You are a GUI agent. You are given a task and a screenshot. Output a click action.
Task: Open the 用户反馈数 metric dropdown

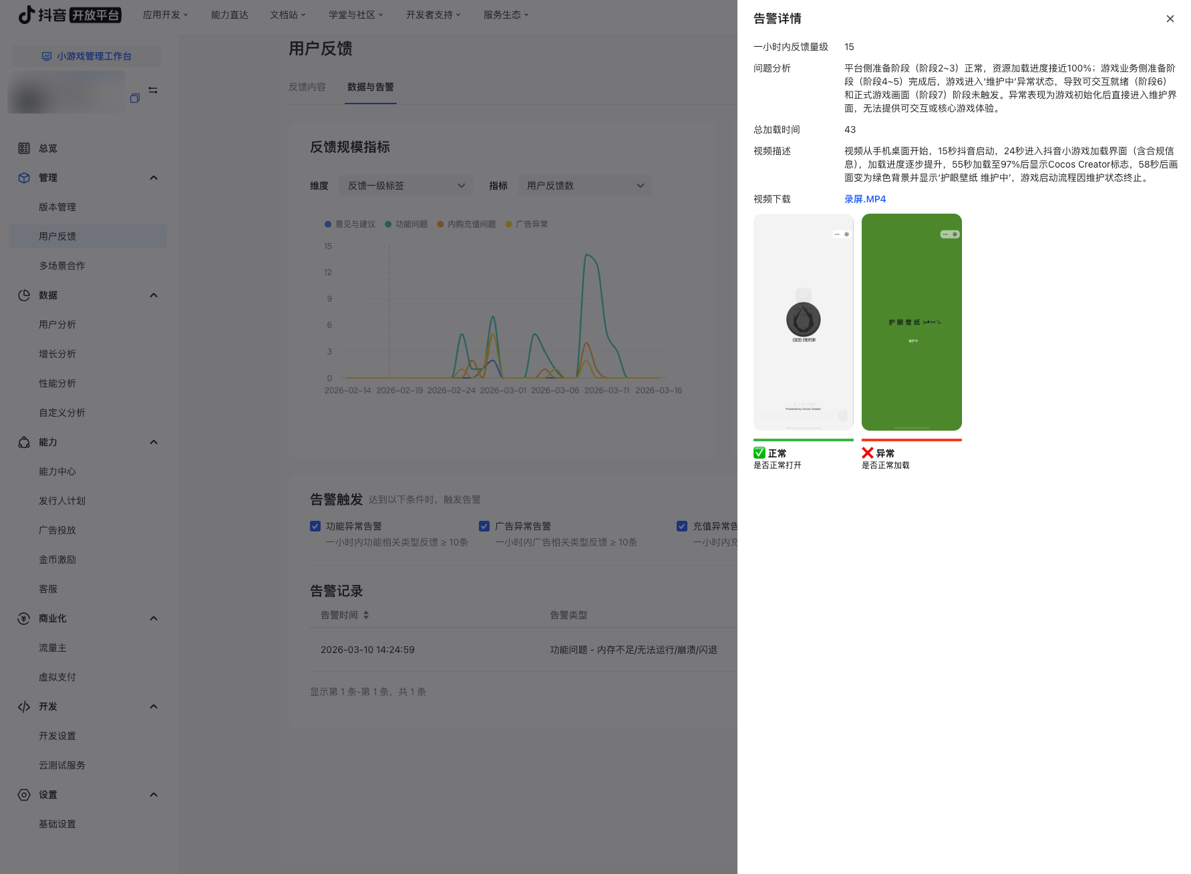coord(584,186)
